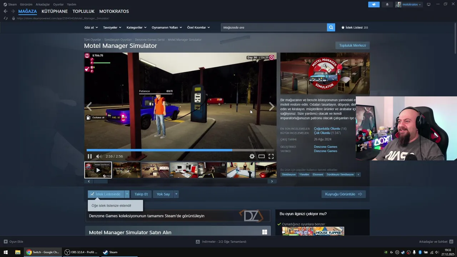Expand the motokratos account dropdown
Viewport: 457px width, 257px height.
[408, 4]
